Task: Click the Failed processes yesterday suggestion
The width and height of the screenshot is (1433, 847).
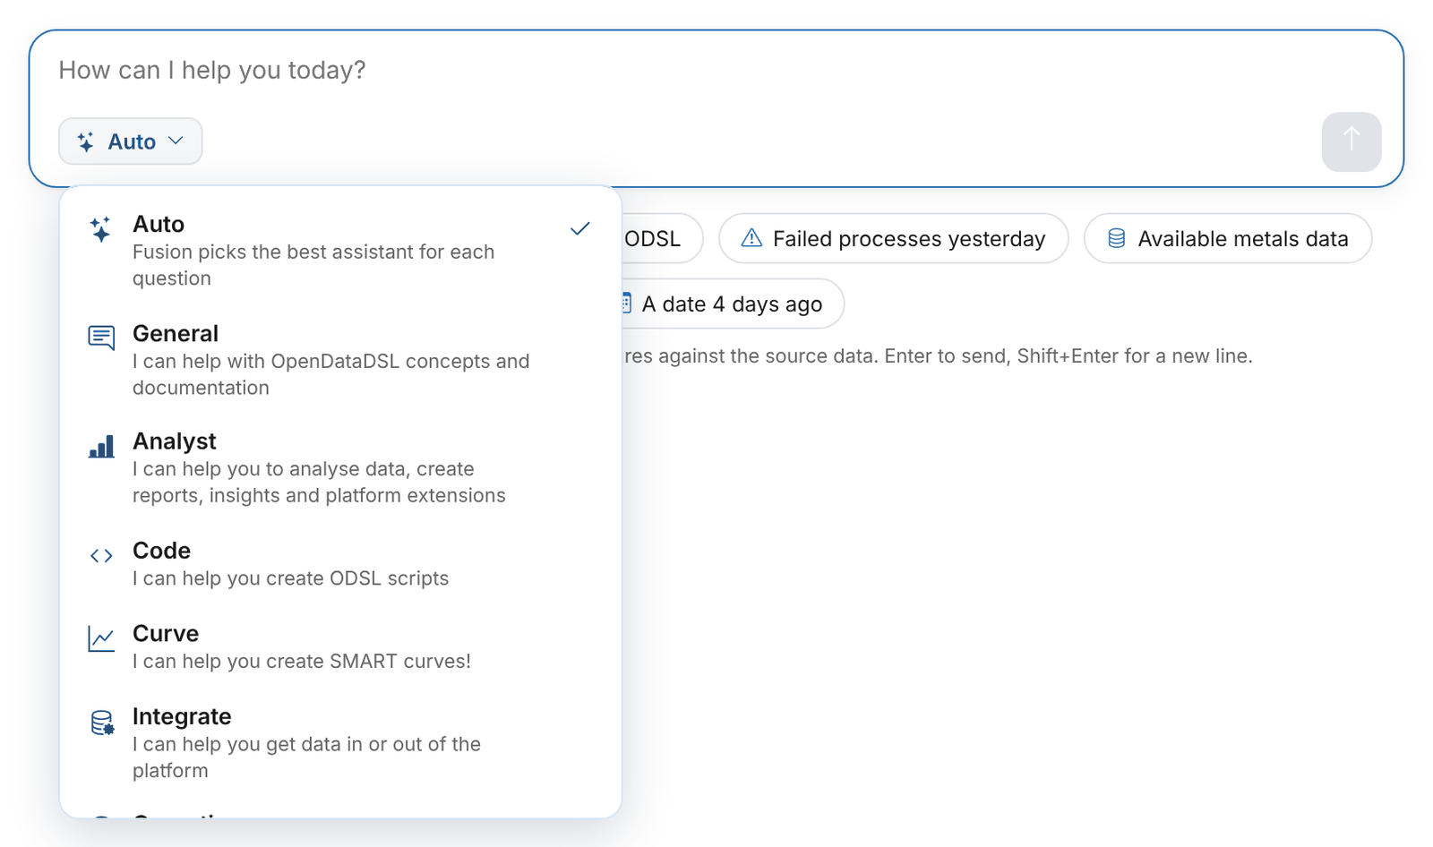Action: coord(894,238)
